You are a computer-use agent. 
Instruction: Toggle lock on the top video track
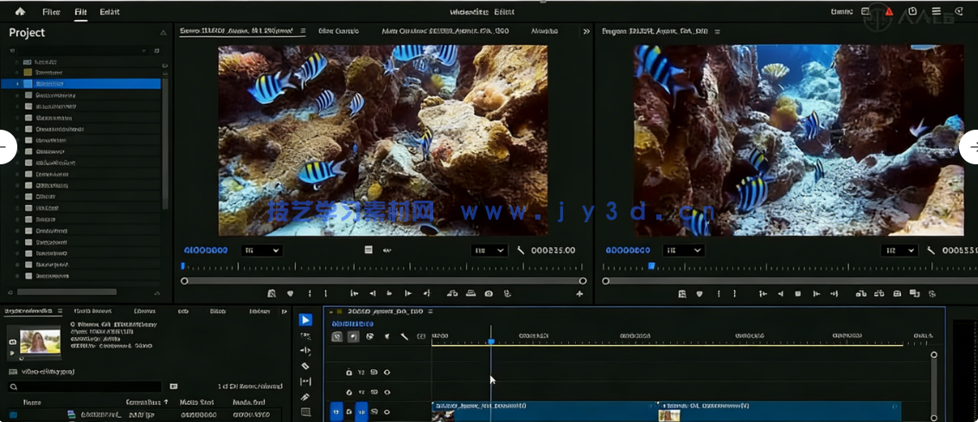[348, 372]
